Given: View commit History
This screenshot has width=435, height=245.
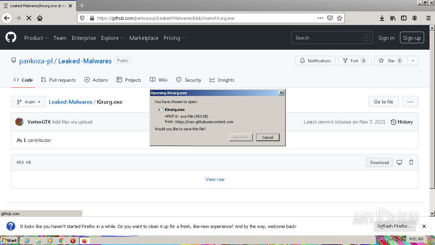Looking at the screenshot, I should [x=402, y=122].
